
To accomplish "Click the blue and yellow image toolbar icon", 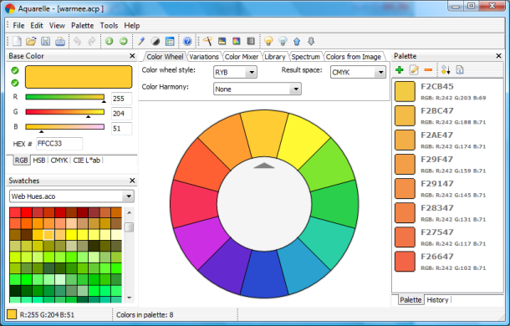I will click(222, 41).
